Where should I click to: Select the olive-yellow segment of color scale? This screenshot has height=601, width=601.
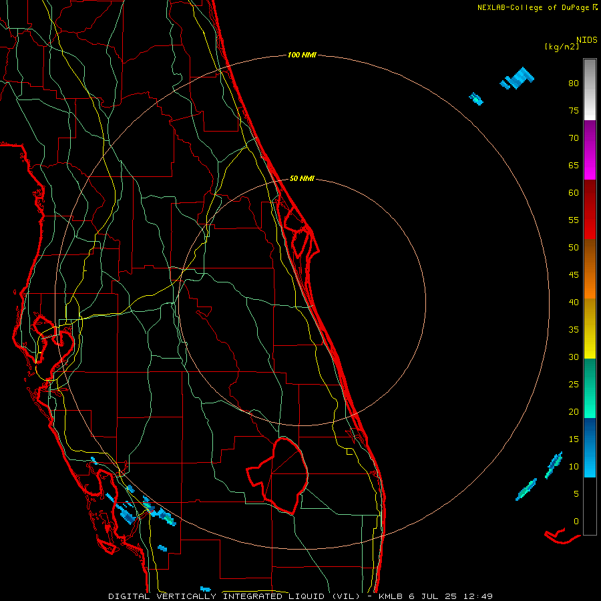pyautogui.click(x=590, y=329)
